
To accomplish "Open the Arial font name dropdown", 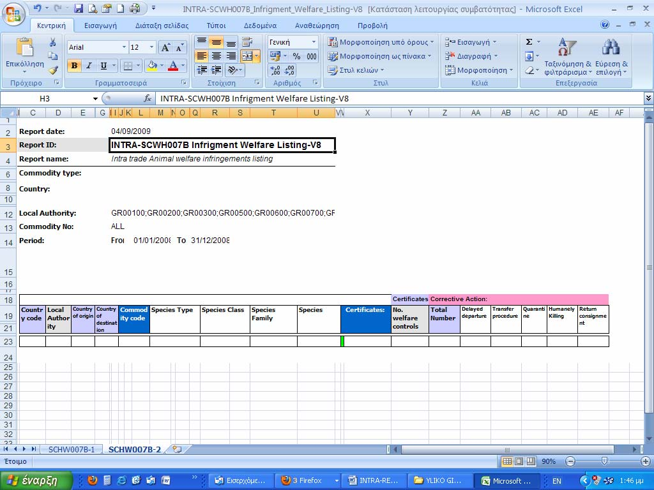I will 124,47.
